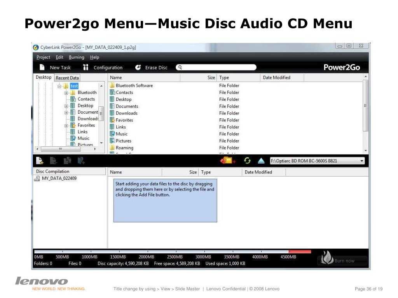Click the Erase Disc icon
This screenshot has height=298, width=398.
(138, 67)
